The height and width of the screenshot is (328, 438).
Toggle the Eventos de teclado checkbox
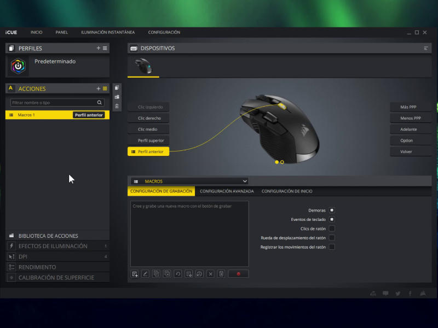coord(332,219)
